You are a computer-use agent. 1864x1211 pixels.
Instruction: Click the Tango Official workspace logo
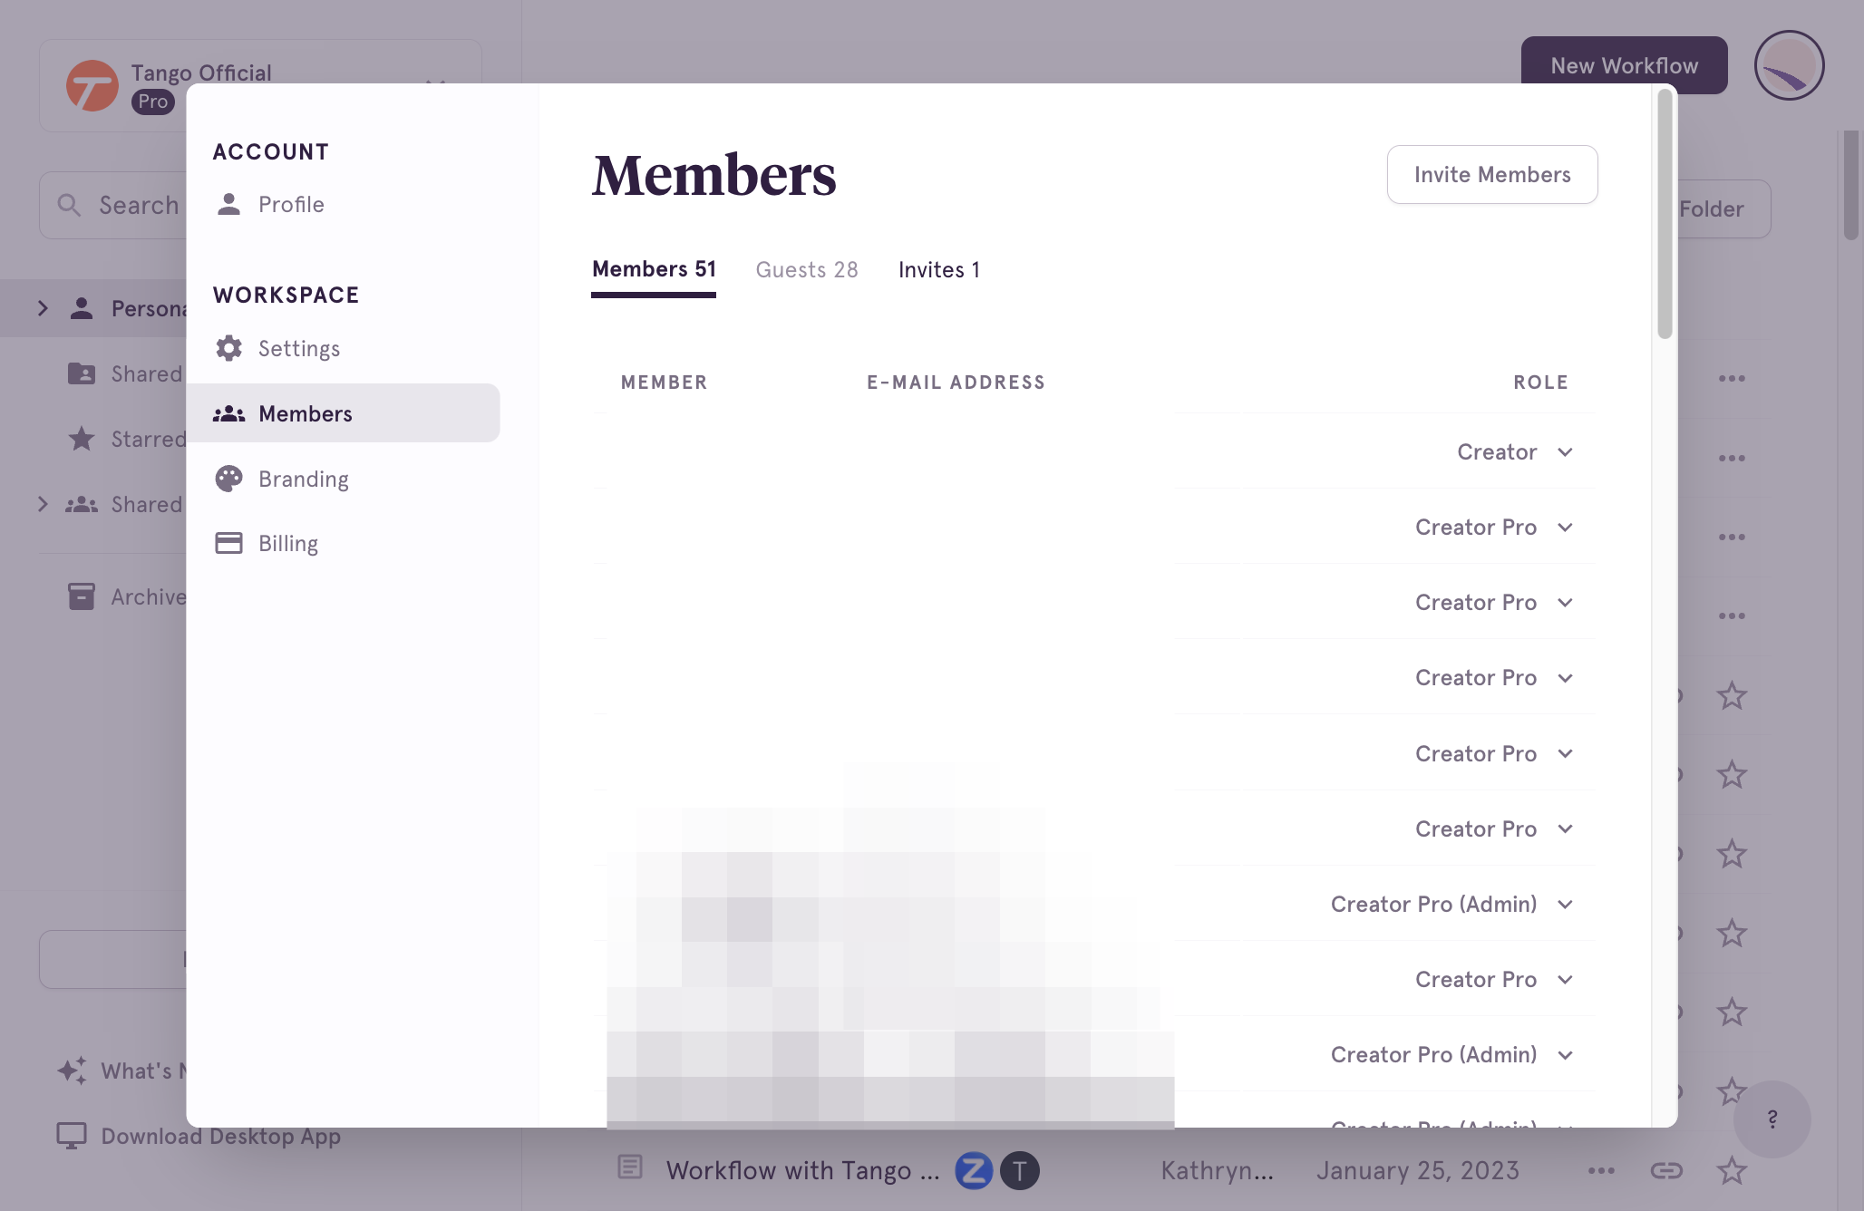92,86
